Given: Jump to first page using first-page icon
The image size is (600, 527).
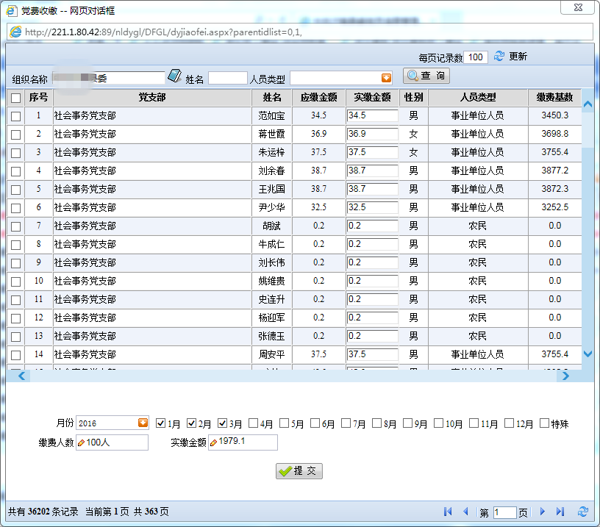Looking at the screenshot, I should click(x=449, y=512).
